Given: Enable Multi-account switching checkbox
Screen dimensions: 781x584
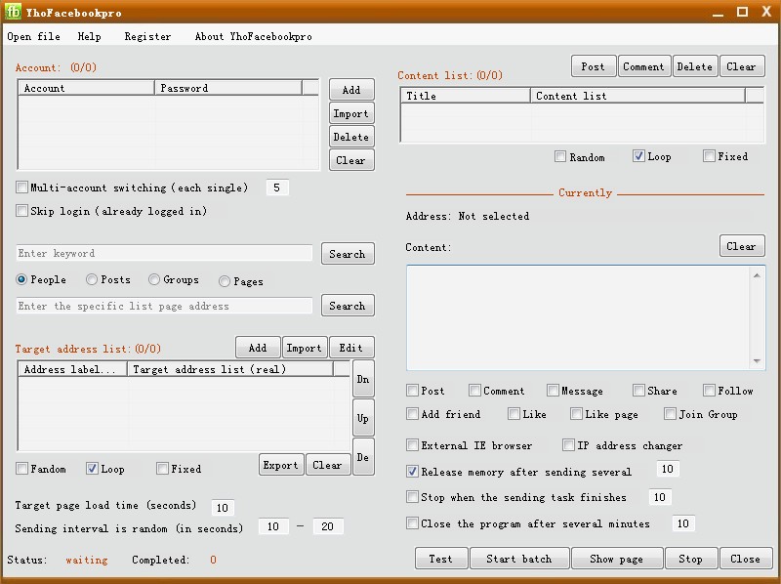Looking at the screenshot, I should click(22, 188).
